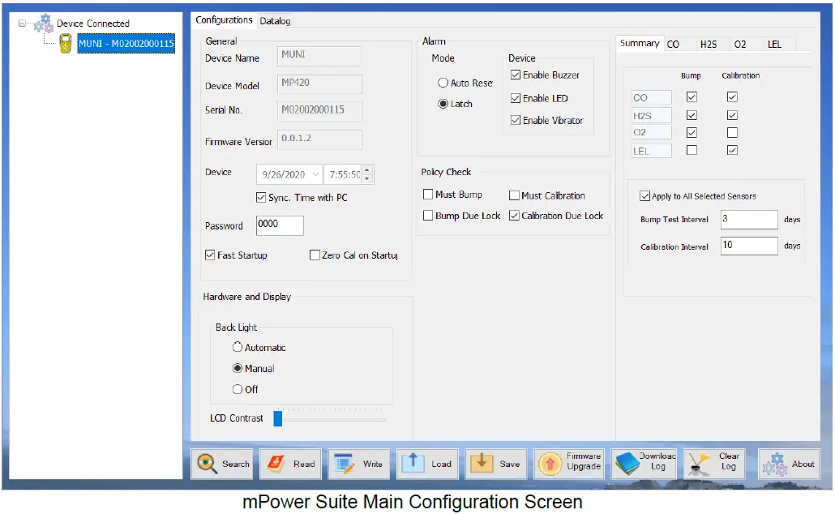Toggle Sync. Time with PC checkbox
Screen dimensions: 835x514
click(261, 198)
